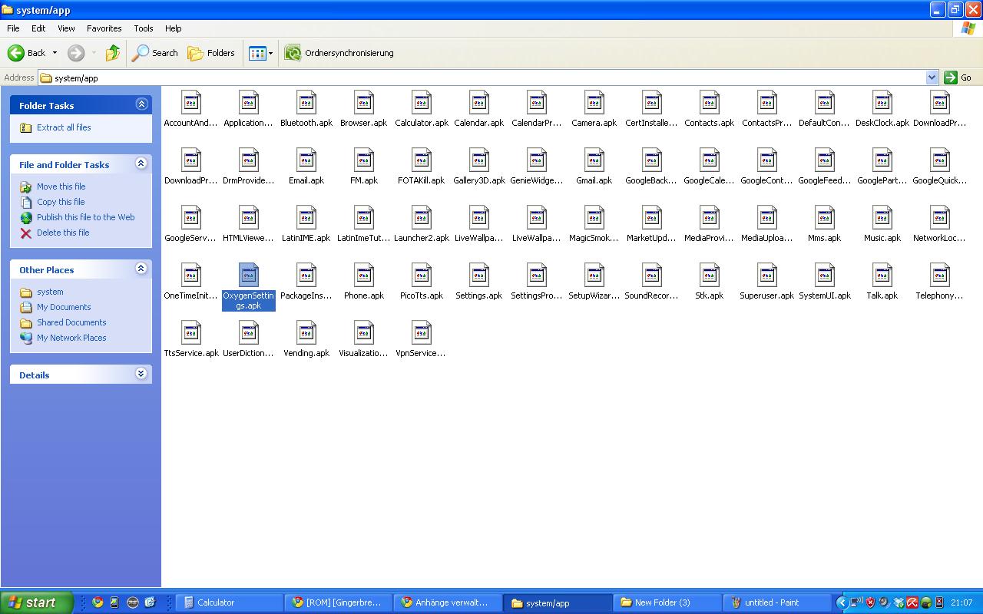Viewport: 983px width, 614px height.
Task: Select the Stk.apk file icon
Action: [x=710, y=276]
